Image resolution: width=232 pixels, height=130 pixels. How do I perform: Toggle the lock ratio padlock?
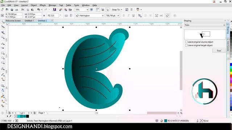[x=44, y=16]
